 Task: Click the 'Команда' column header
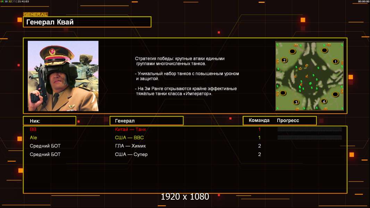259,120
